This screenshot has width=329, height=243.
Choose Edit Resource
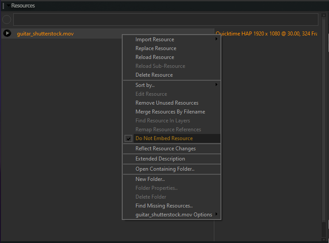(172, 94)
